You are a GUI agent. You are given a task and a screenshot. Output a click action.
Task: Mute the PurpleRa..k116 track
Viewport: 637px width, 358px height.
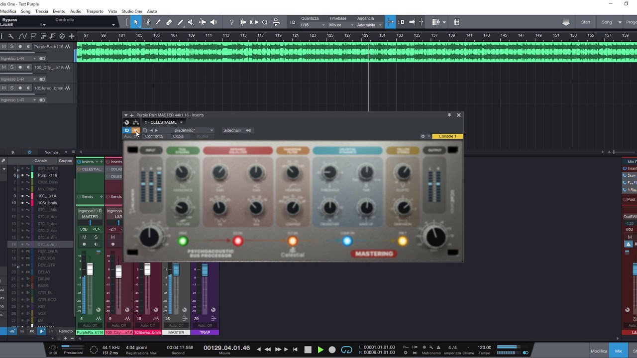pos(4,46)
